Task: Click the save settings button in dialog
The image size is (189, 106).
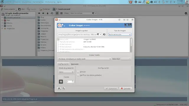Action: coord(63,88)
